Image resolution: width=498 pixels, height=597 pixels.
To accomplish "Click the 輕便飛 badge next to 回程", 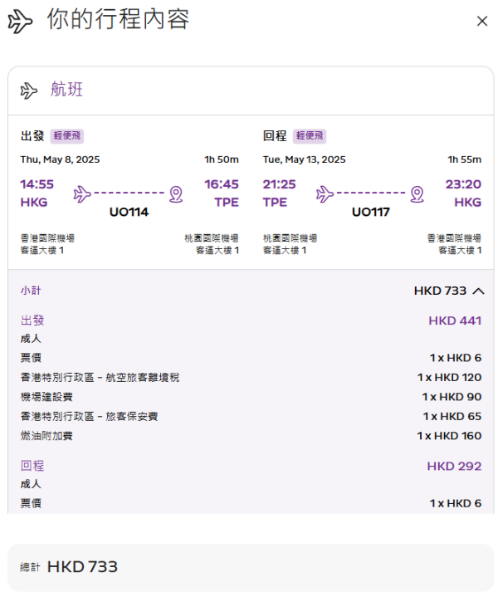I will pyautogui.click(x=310, y=136).
